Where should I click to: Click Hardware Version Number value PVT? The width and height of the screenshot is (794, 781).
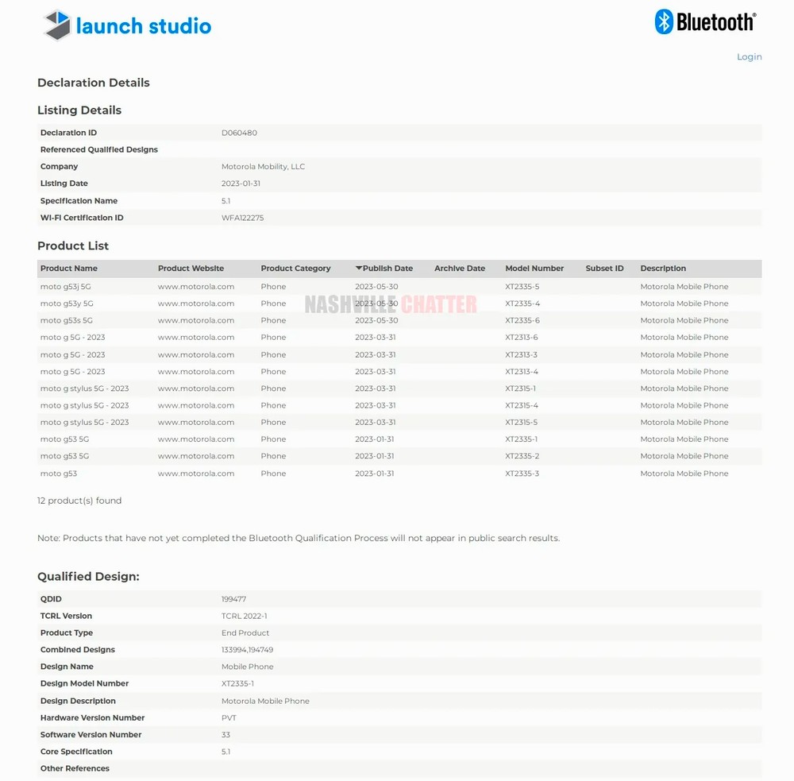tap(229, 718)
